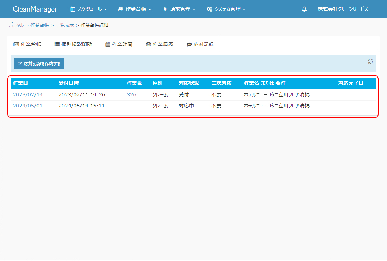Expand the 作業台帳 navigation menu

[134, 9]
